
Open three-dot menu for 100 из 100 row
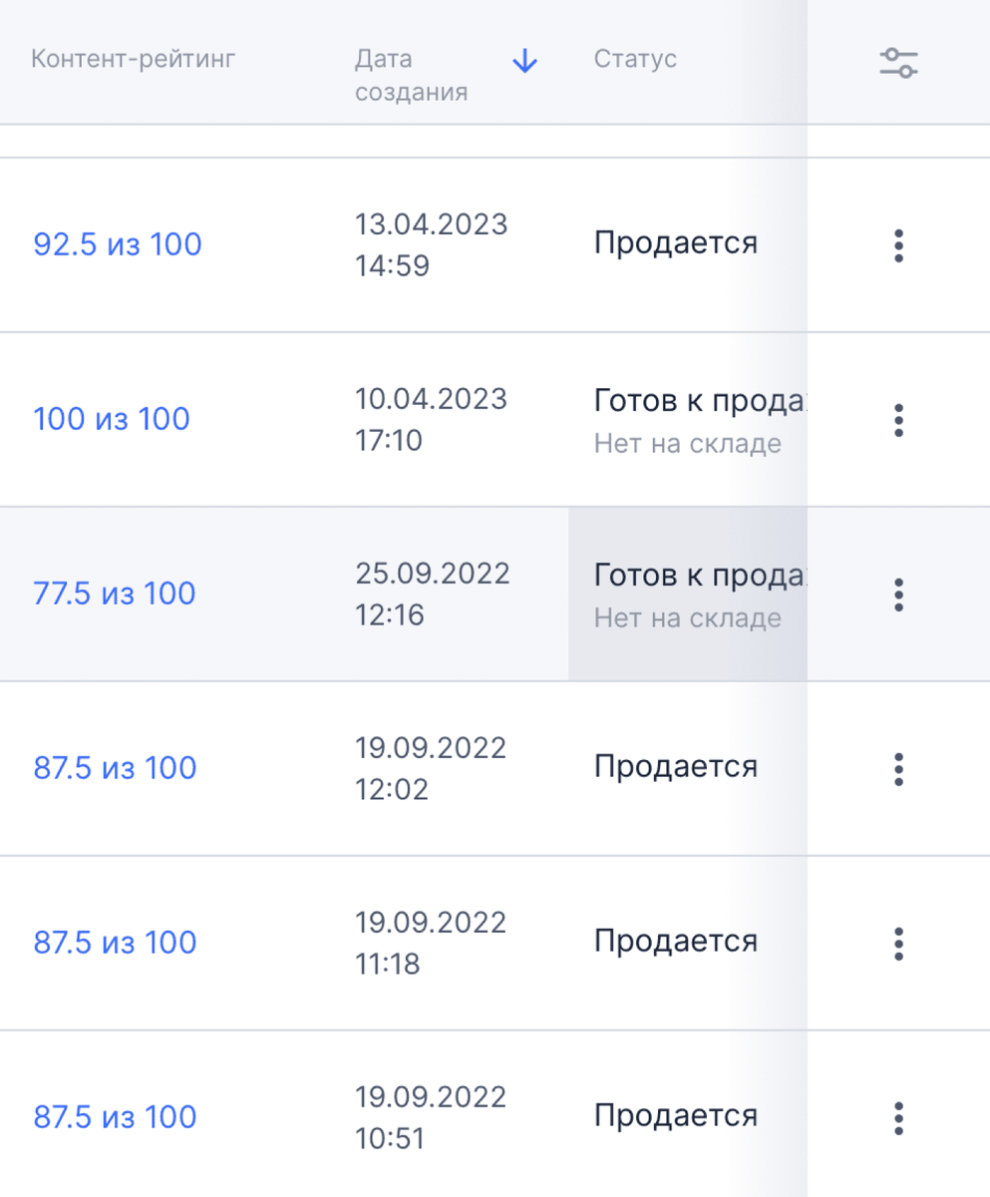point(898,420)
